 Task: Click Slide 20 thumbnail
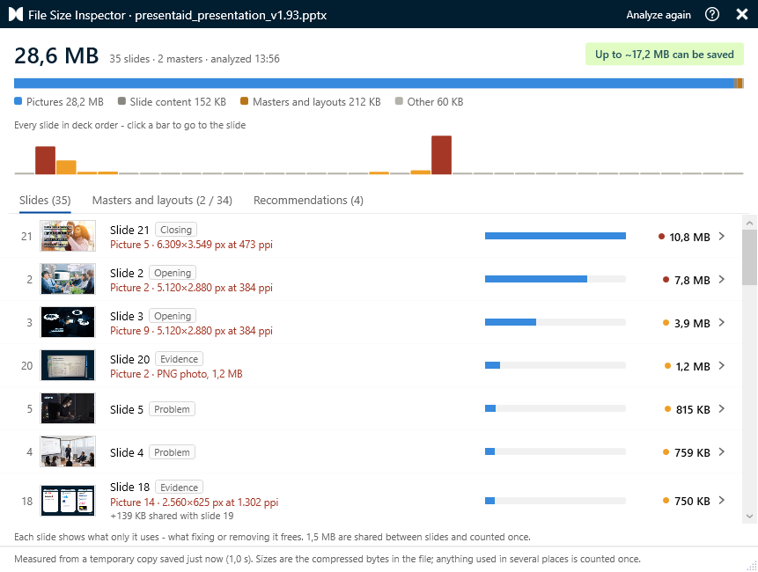pyautogui.click(x=68, y=365)
